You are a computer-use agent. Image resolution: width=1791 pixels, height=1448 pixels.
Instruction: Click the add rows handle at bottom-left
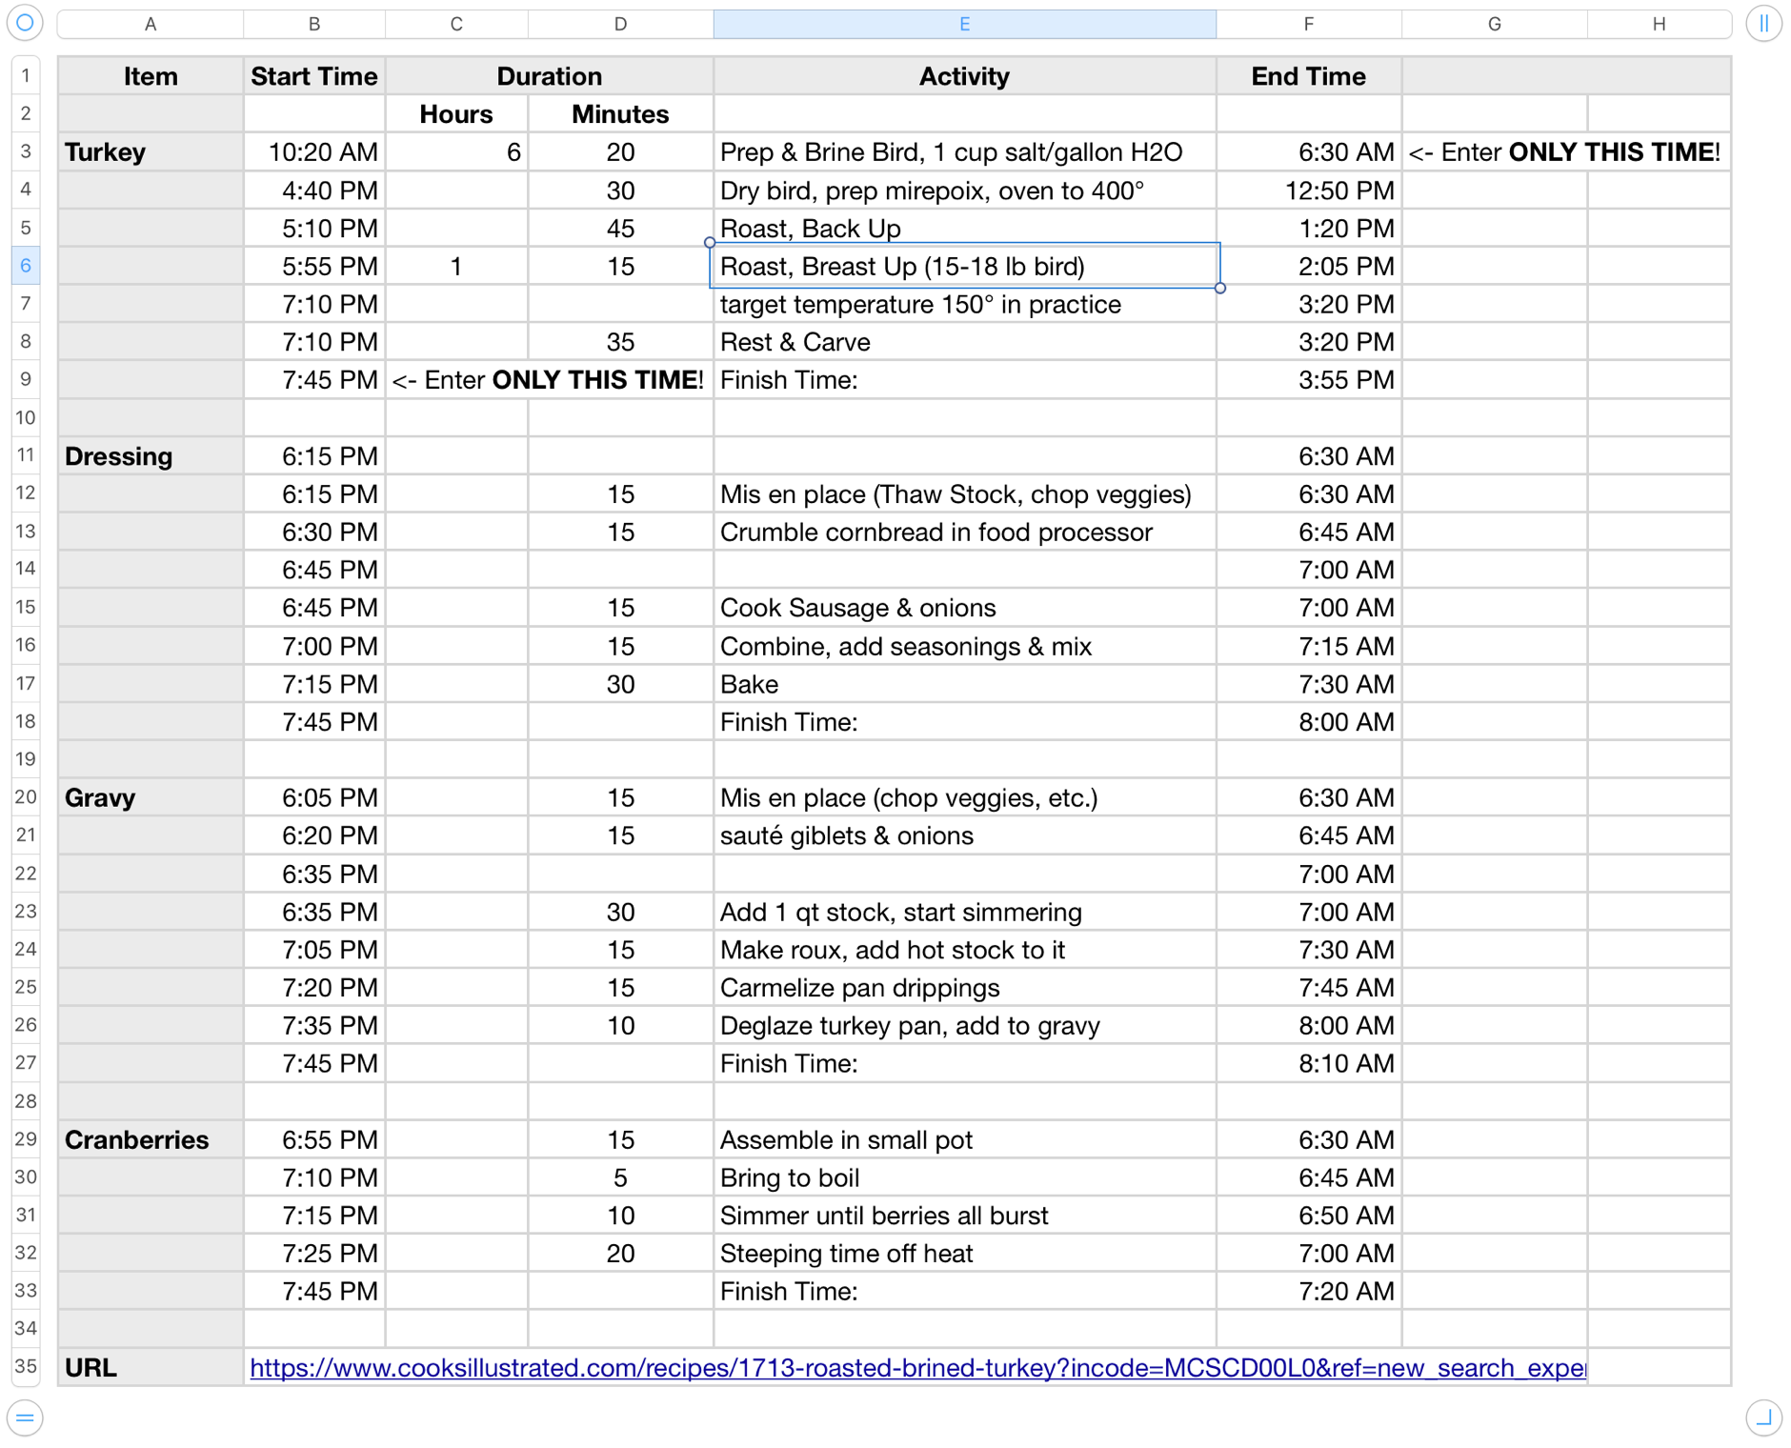(25, 1418)
